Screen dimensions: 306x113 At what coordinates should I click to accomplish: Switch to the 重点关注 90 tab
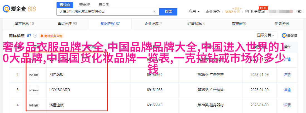pyautogui.click(x=67, y=24)
